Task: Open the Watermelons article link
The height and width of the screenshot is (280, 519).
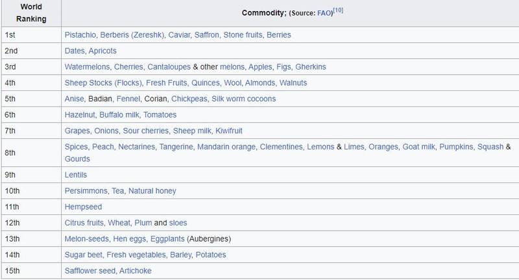Action: pos(87,67)
